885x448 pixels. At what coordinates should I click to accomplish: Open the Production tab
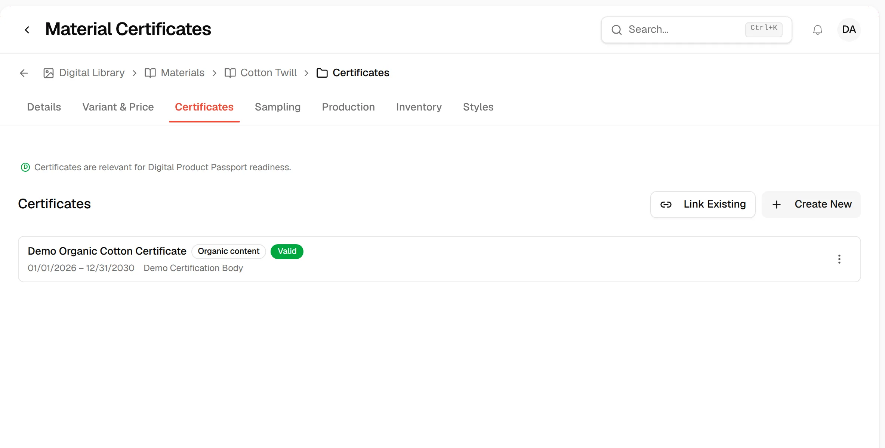348,107
